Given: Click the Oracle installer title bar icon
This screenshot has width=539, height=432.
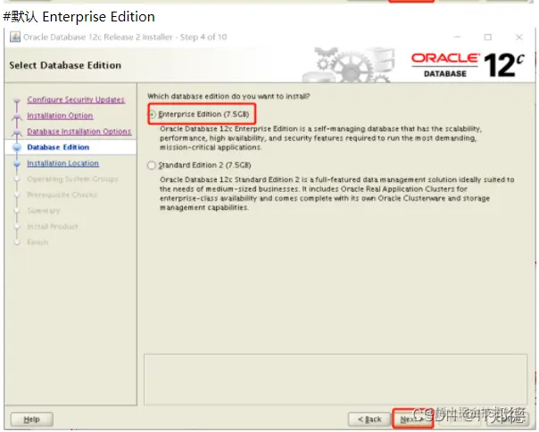Looking at the screenshot, I should [15, 37].
